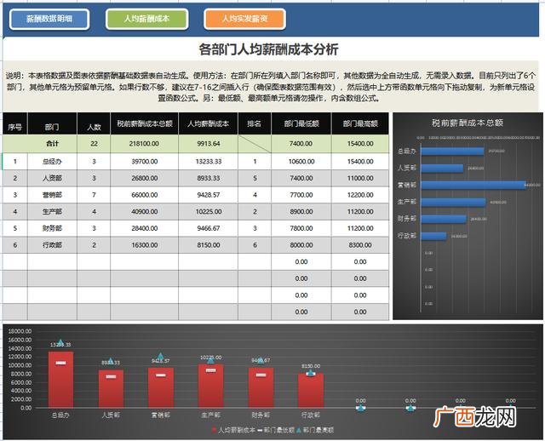This screenshot has height=441, width=545.
Task: Click the 税前薪酬成本总额 chart title
Action: (468, 123)
